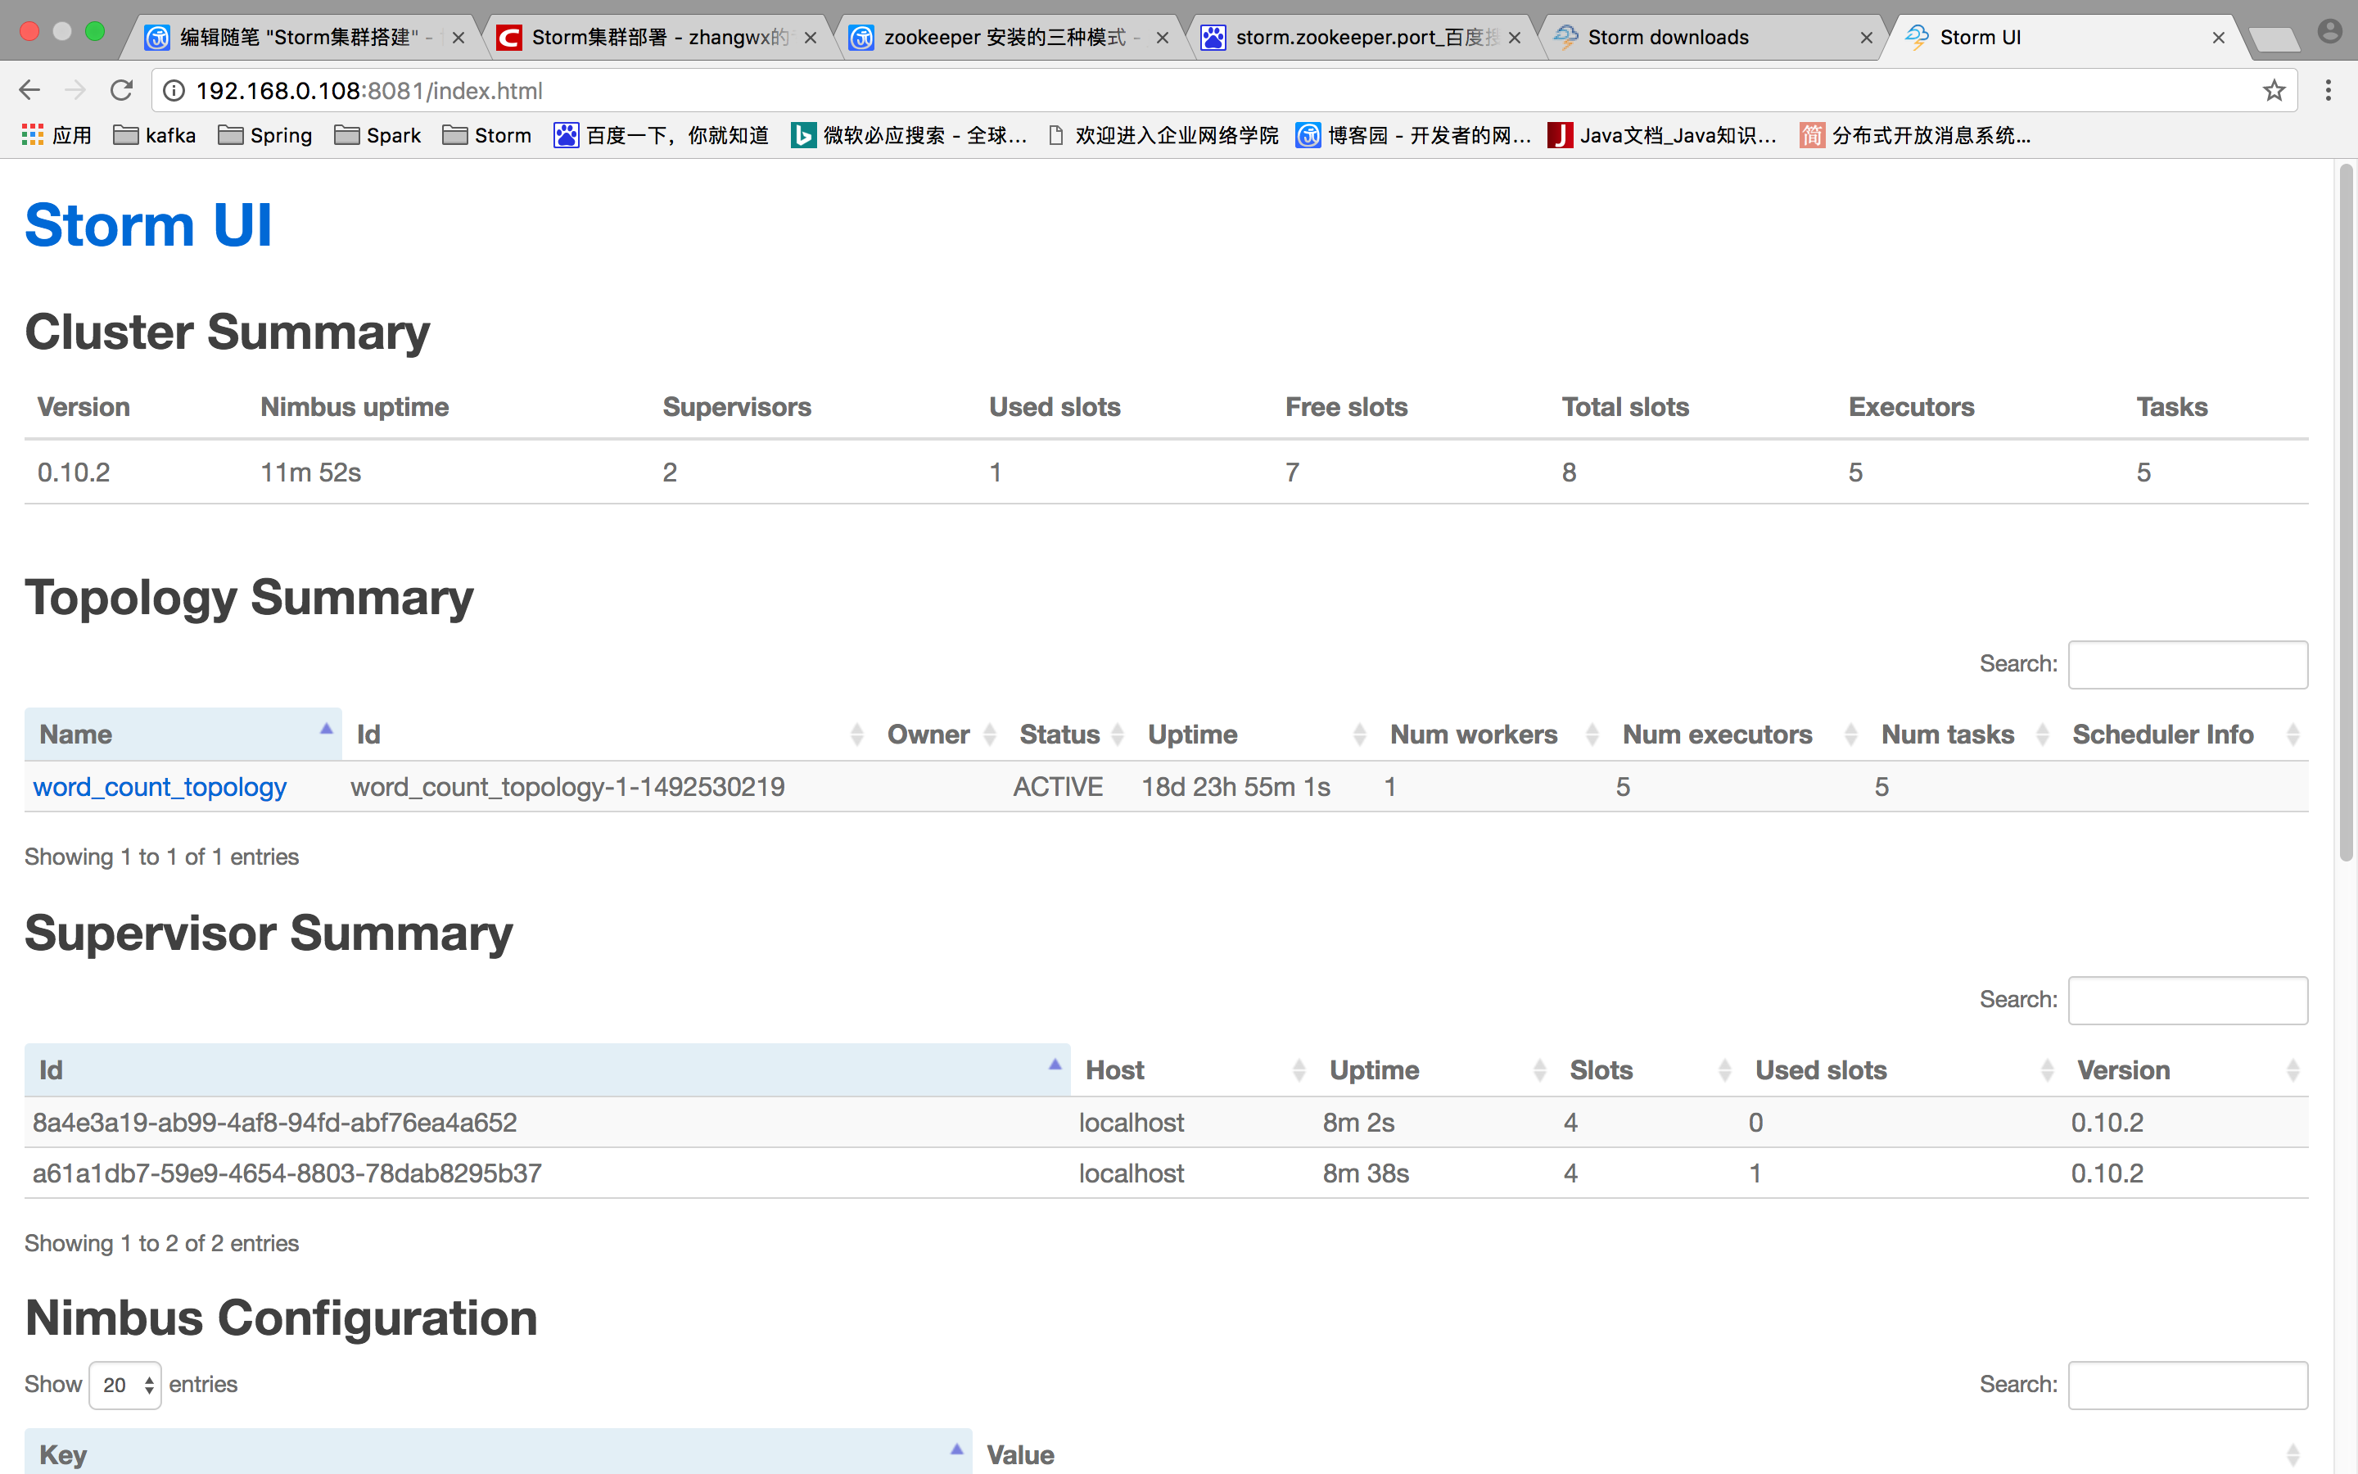Click the Storm UI heading link
Image resolution: width=2358 pixels, height=1474 pixels.
[x=148, y=225]
